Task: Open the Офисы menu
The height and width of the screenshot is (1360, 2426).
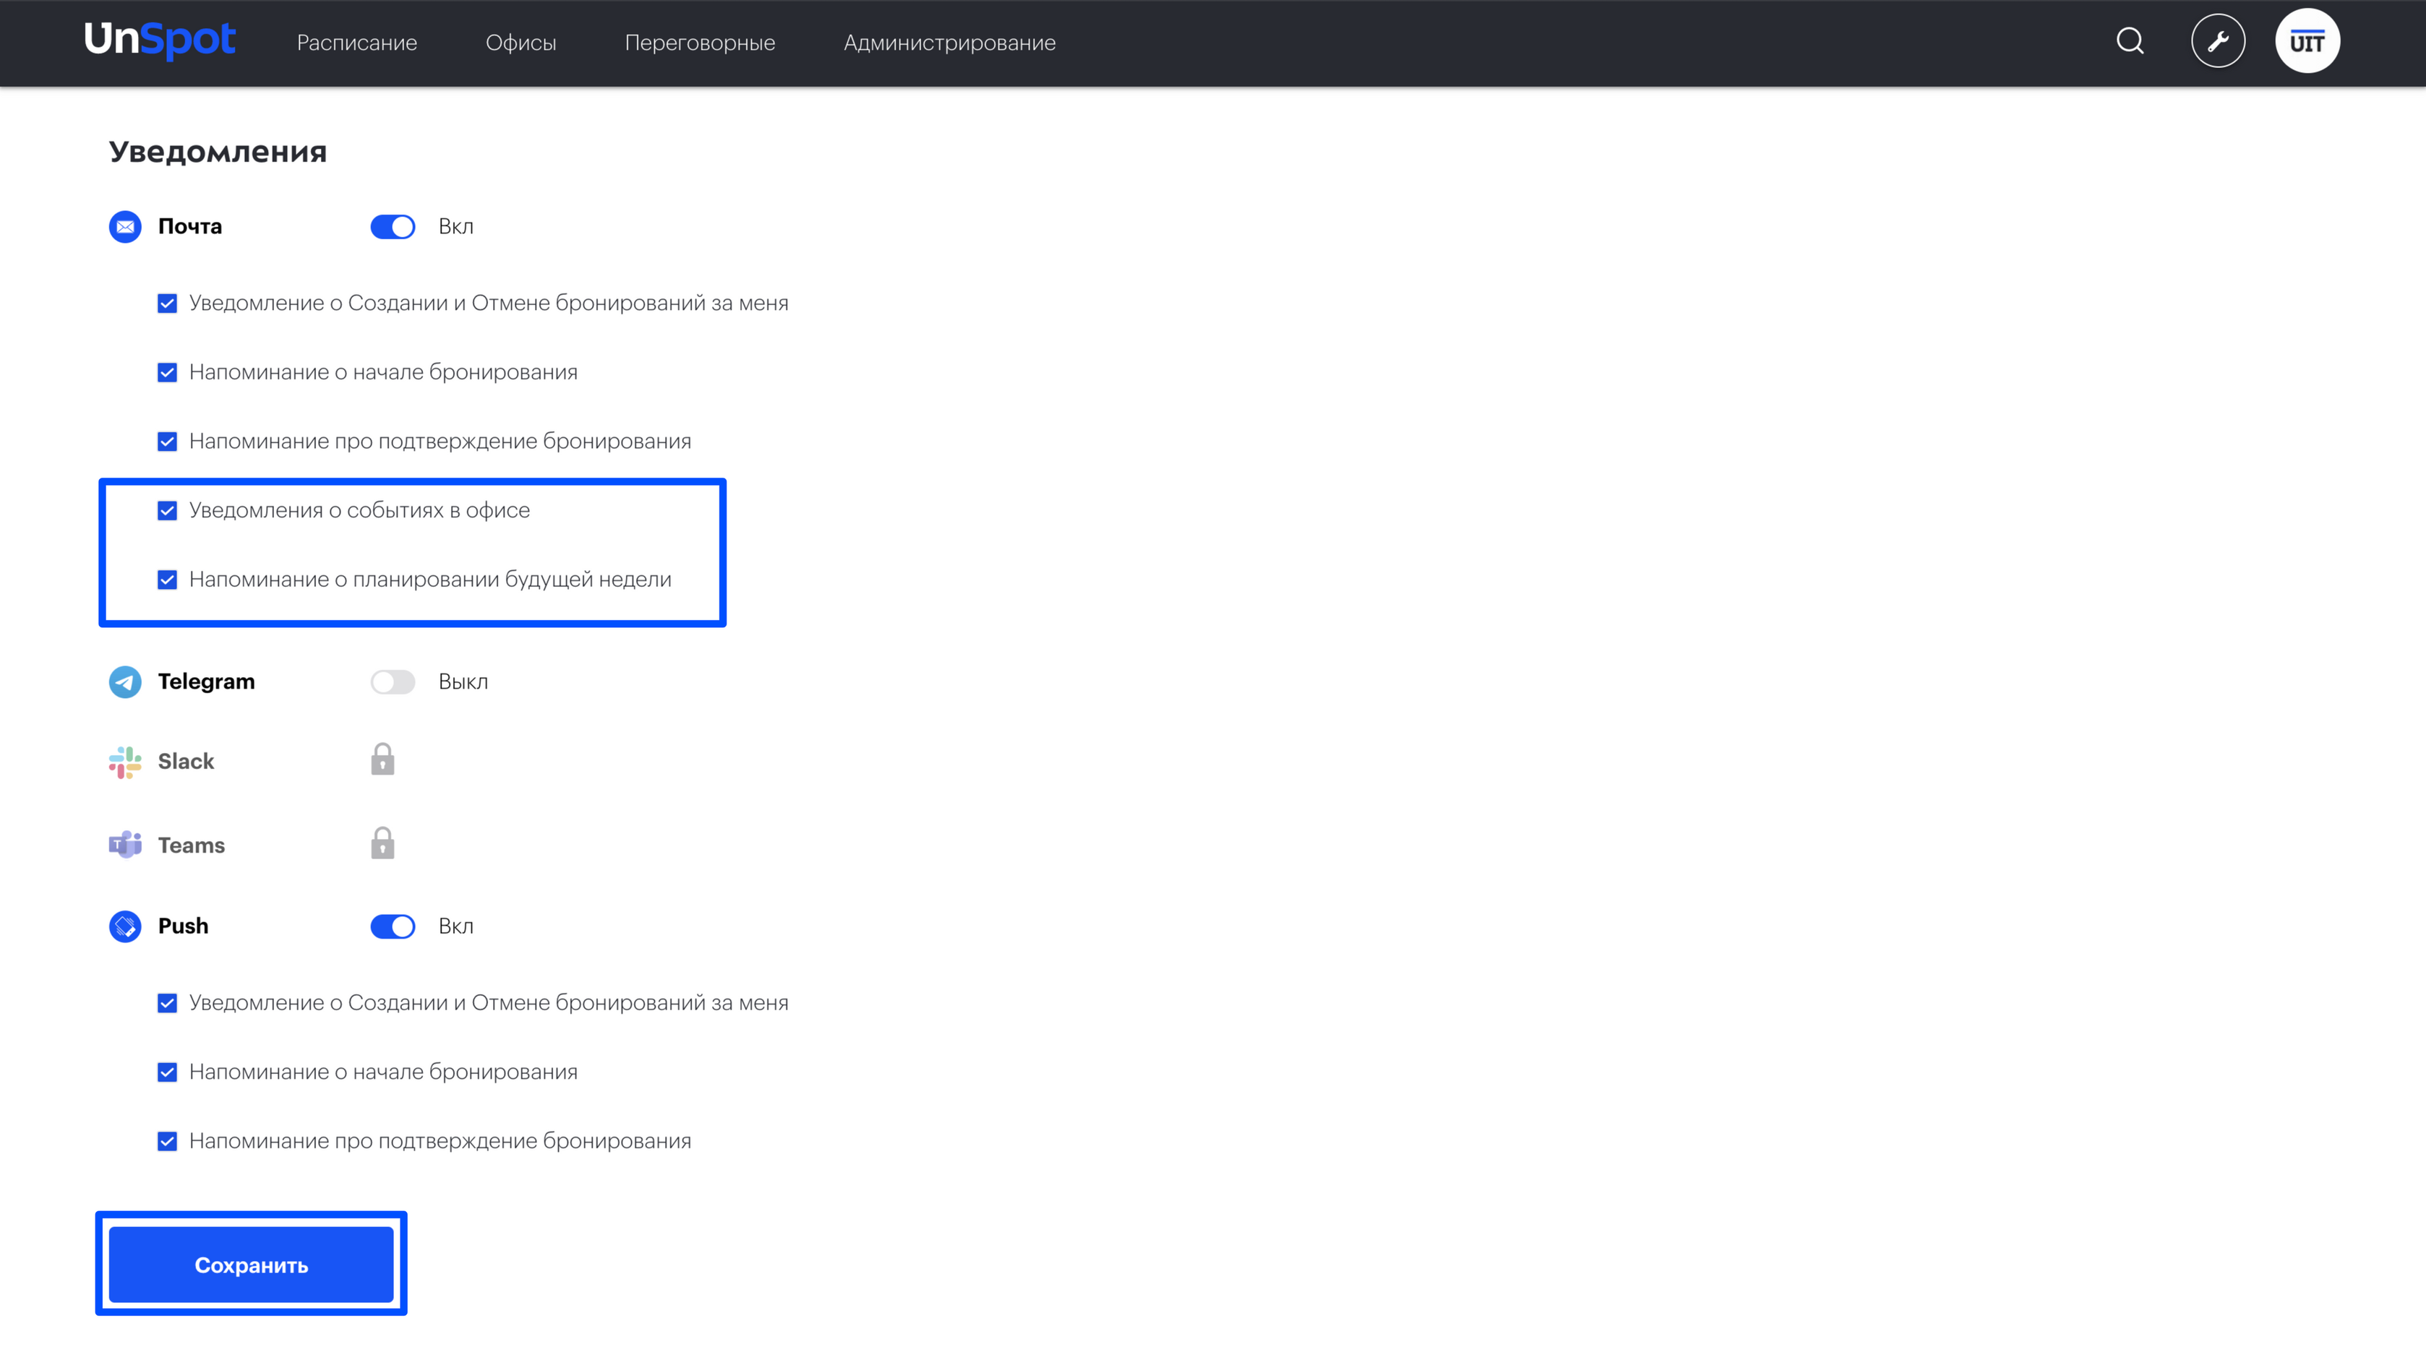Action: (x=520, y=43)
